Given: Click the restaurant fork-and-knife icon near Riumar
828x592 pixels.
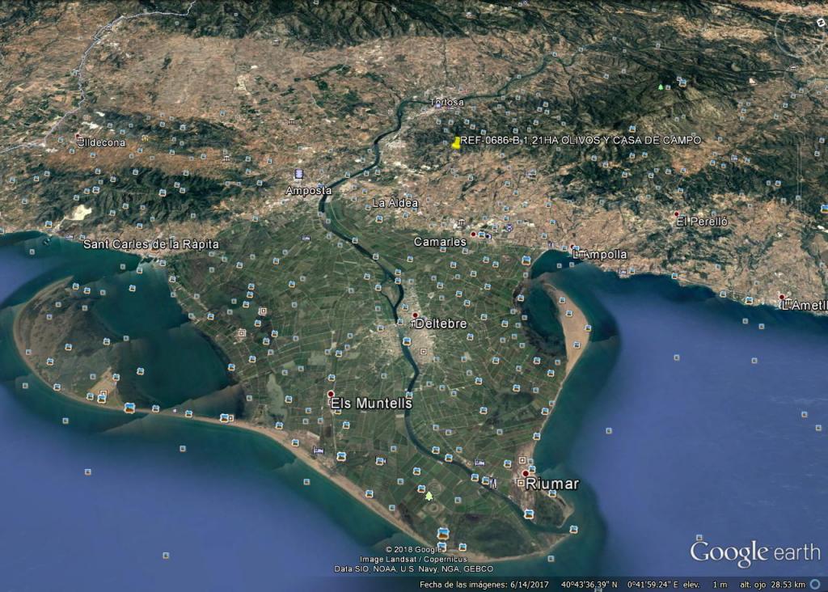Looking at the screenshot, I should (493, 483).
